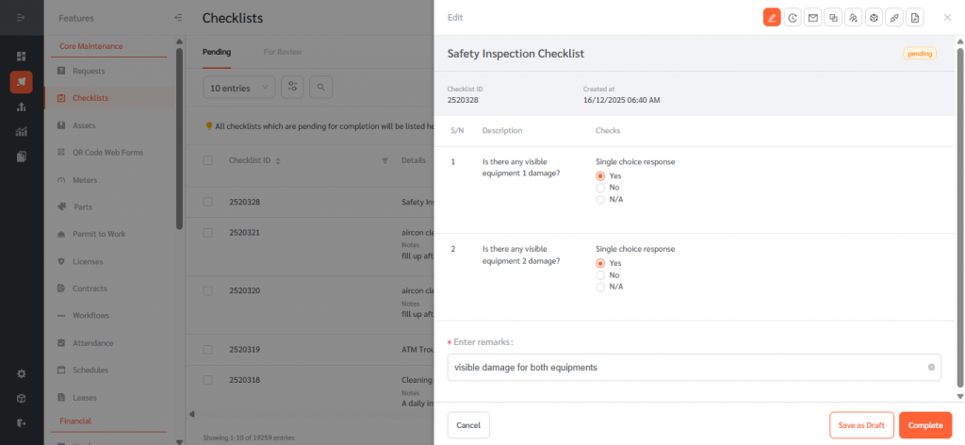The width and height of the screenshot is (965, 445).
Task: Select No for equipment 1 damage
Action: pyautogui.click(x=600, y=188)
